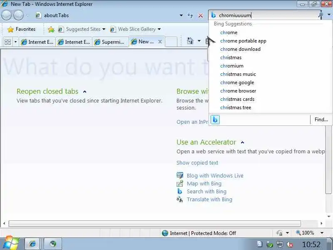Click the Translate with Bing link
333x250 pixels.
209,200
